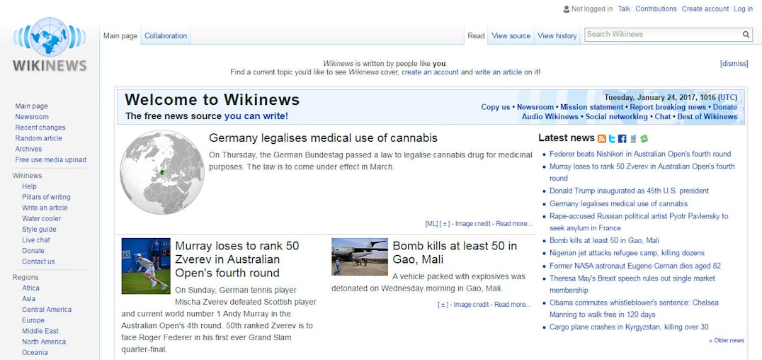Open Obama commutes Chelsea Manning sentence item
762x360 pixels.
click(x=634, y=308)
